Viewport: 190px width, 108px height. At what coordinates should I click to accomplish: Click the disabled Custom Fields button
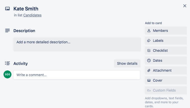pyautogui.click(x=166, y=90)
